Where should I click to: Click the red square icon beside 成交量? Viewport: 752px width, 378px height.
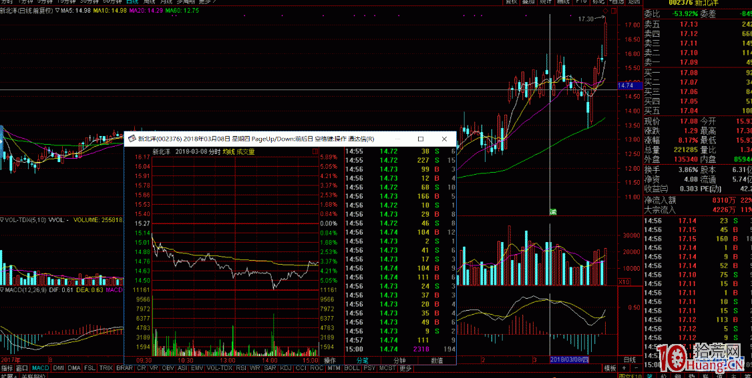(314, 152)
